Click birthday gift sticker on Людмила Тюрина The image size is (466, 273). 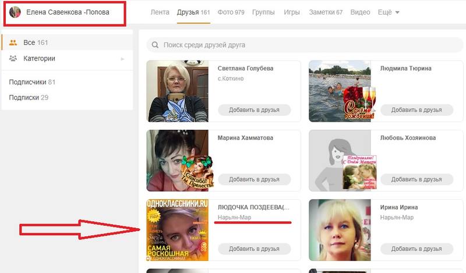[359, 103]
